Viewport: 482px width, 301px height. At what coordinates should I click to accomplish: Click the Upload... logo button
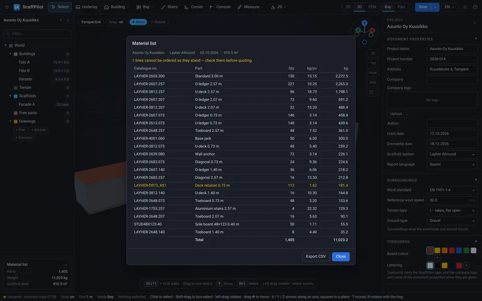click(397, 114)
